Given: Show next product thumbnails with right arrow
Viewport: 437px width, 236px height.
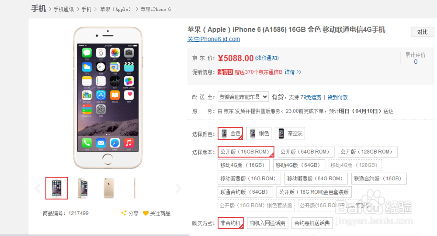Looking at the screenshot, I should tap(178, 188).
